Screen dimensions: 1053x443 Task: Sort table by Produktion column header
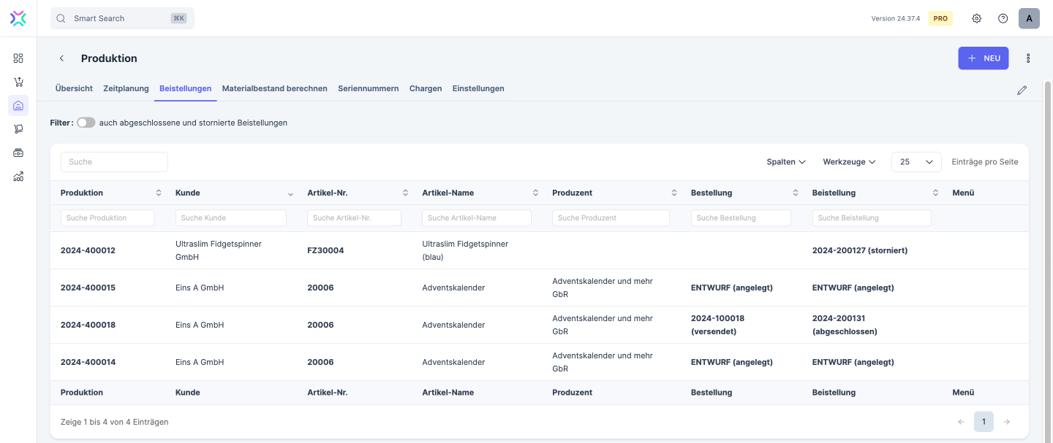82,193
